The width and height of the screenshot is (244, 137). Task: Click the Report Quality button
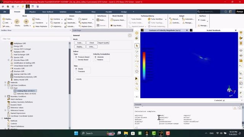coord(103,43)
